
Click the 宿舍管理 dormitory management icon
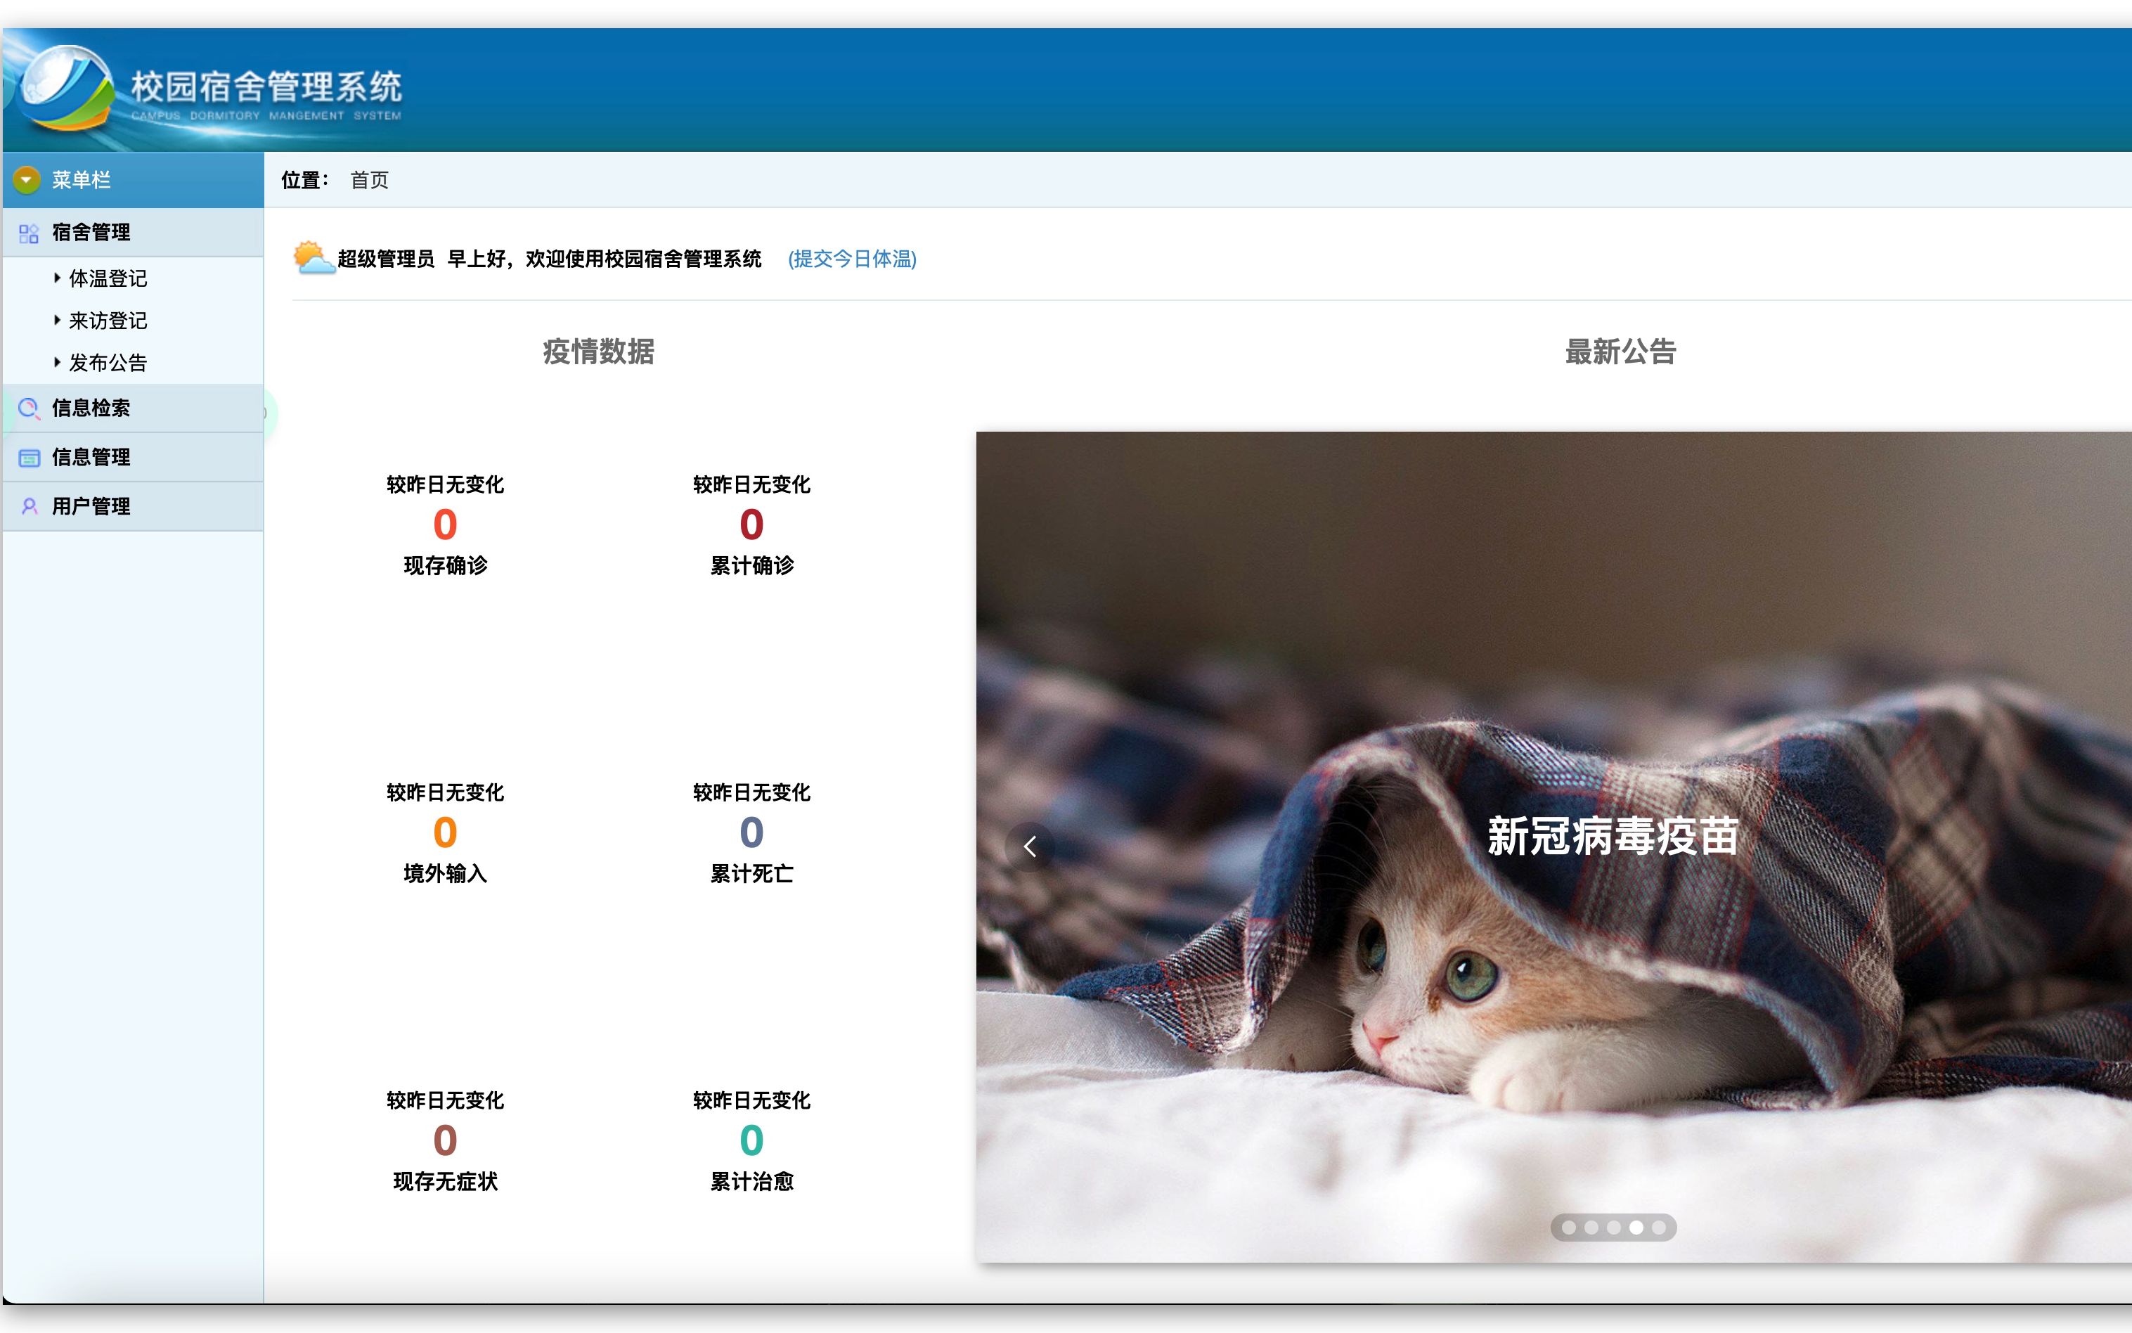click(29, 232)
